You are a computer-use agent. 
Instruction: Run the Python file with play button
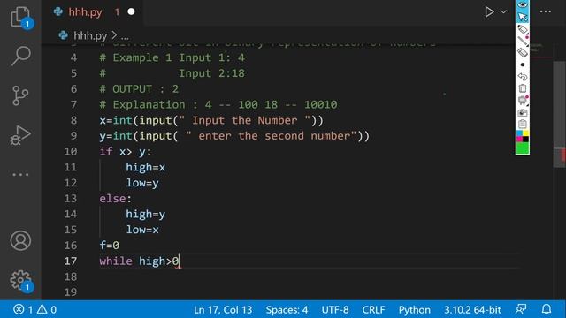coord(489,11)
